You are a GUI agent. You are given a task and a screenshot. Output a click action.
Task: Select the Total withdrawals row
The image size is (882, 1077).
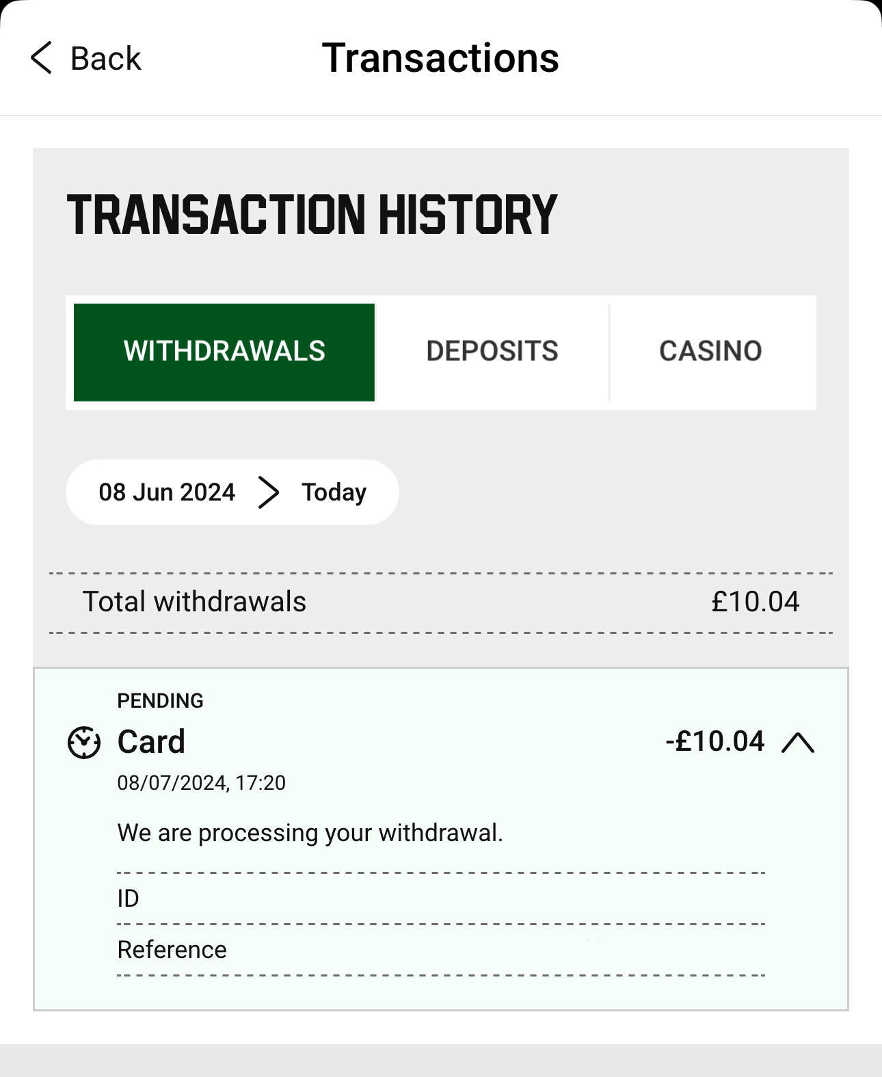441,602
